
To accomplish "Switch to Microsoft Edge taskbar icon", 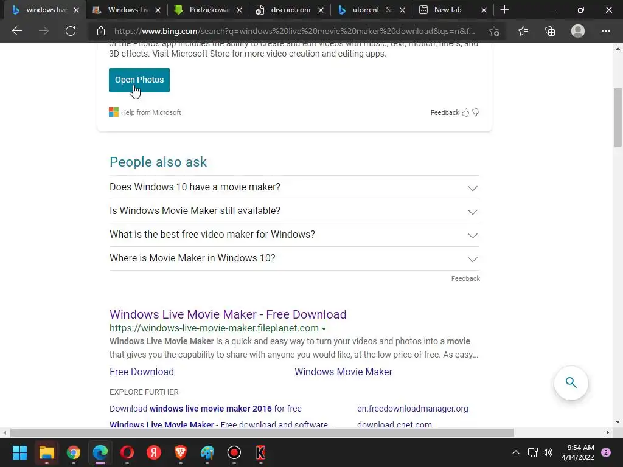I will coord(100,452).
